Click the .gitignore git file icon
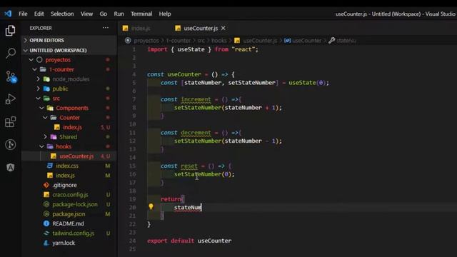This screenshot has height=257, width=457. pos(46,185)
